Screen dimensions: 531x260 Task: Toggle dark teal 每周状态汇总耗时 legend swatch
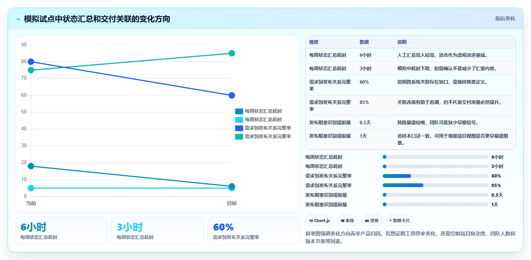click(239, 111)
